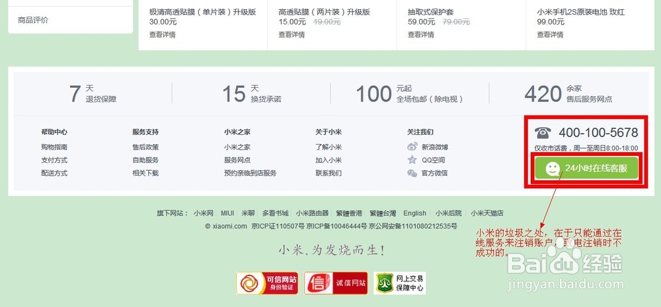Open the 支付方式 link

click(x=54, y=160)
